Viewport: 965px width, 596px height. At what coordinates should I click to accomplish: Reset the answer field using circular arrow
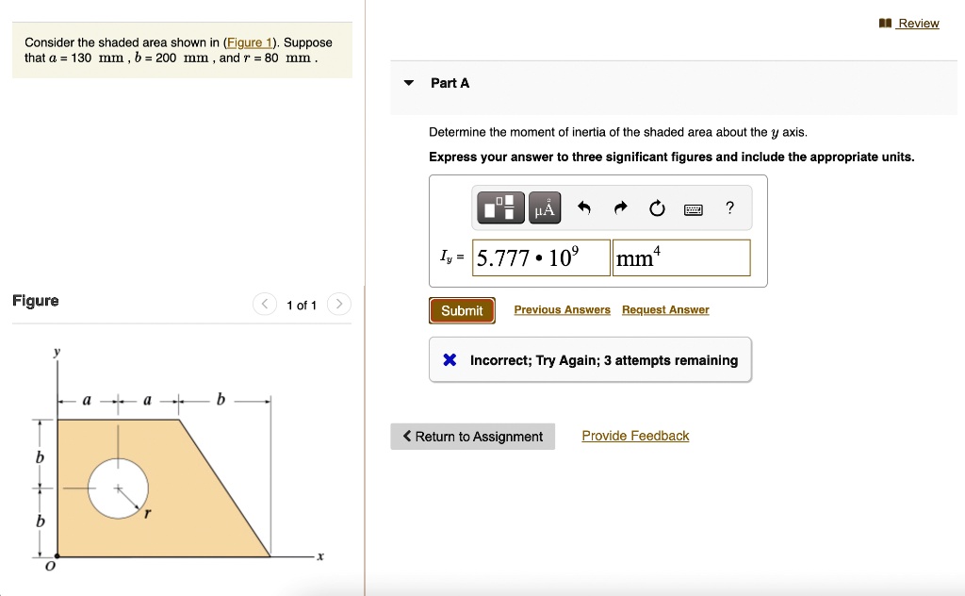657,207
